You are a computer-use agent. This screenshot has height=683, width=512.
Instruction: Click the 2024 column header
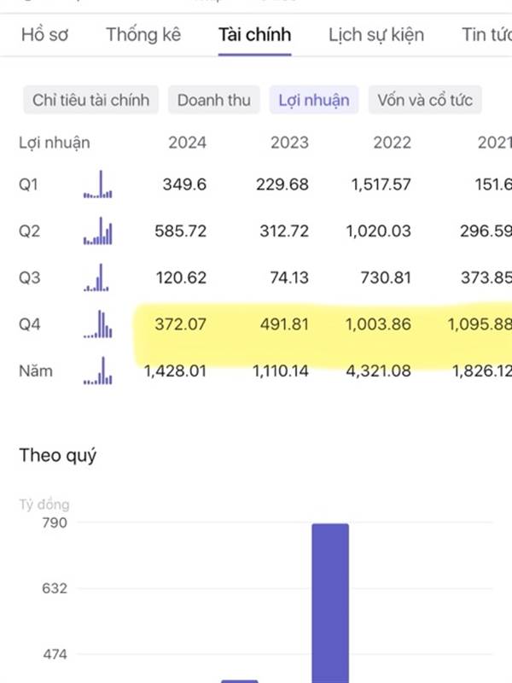click(x=187, y=143)
